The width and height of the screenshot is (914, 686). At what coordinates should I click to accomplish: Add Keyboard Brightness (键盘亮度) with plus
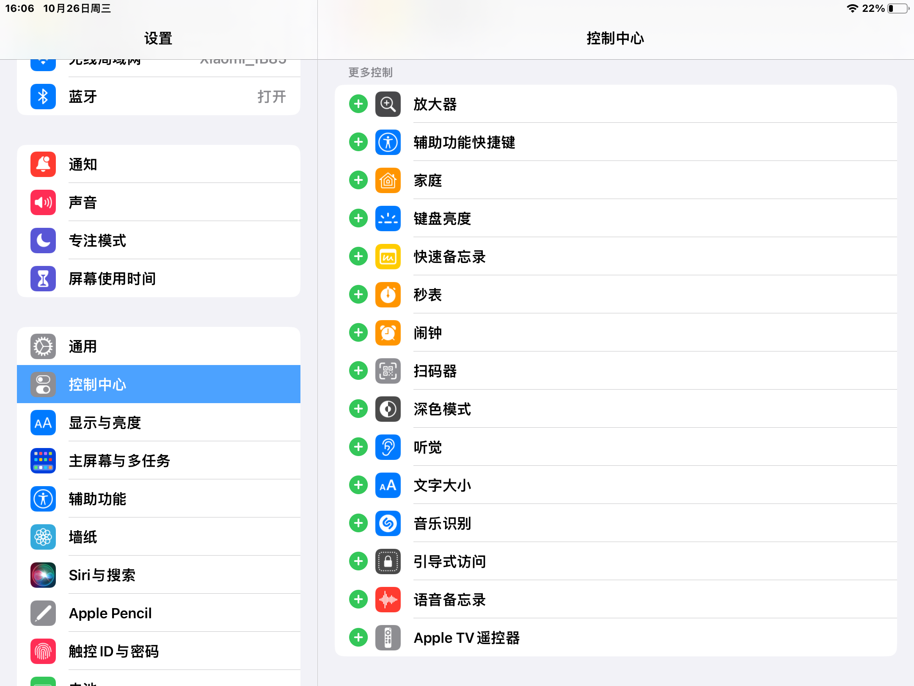pyautogui.click(x=358, y=219)
